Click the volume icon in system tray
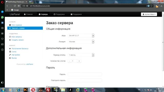Screen dimensions: 164x92 click(x=151, y=90)
